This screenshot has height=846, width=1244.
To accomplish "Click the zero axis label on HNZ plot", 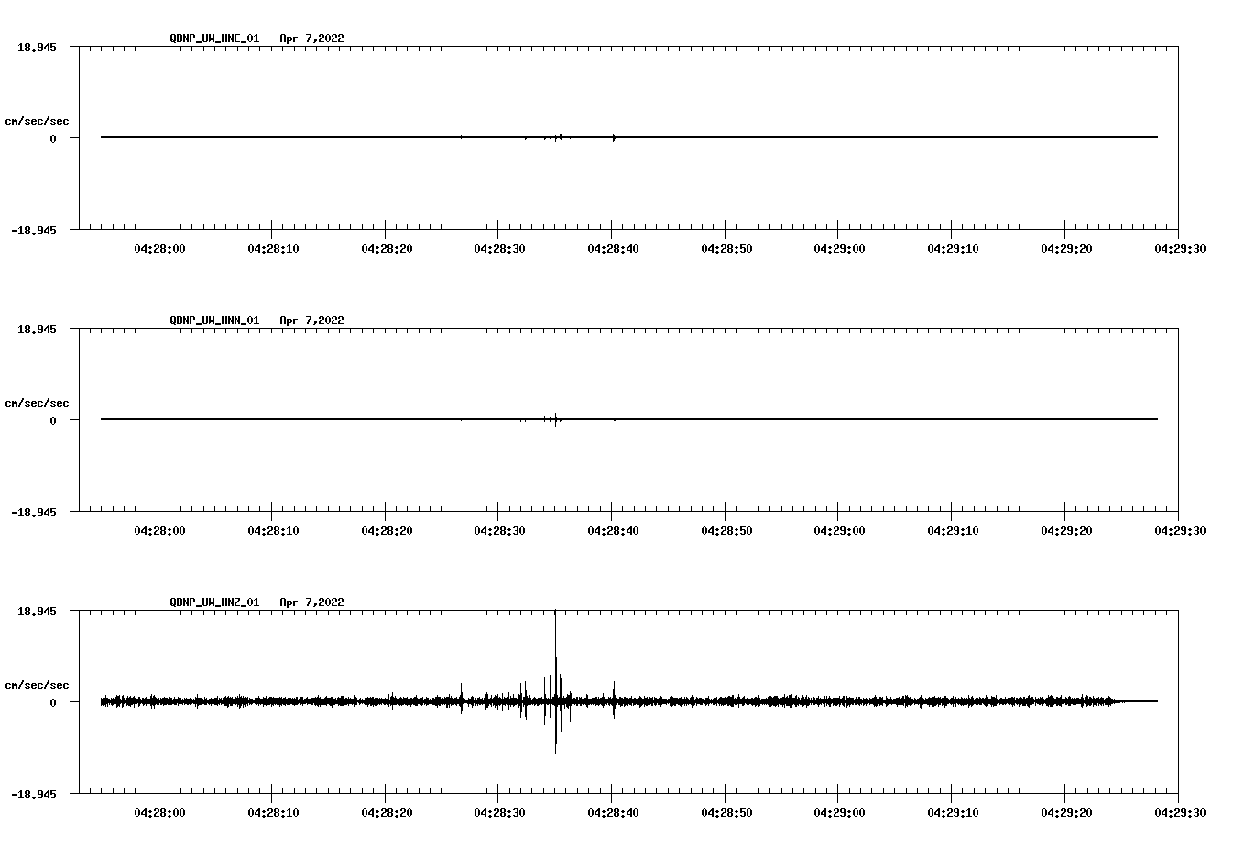I will click(53, 702).
